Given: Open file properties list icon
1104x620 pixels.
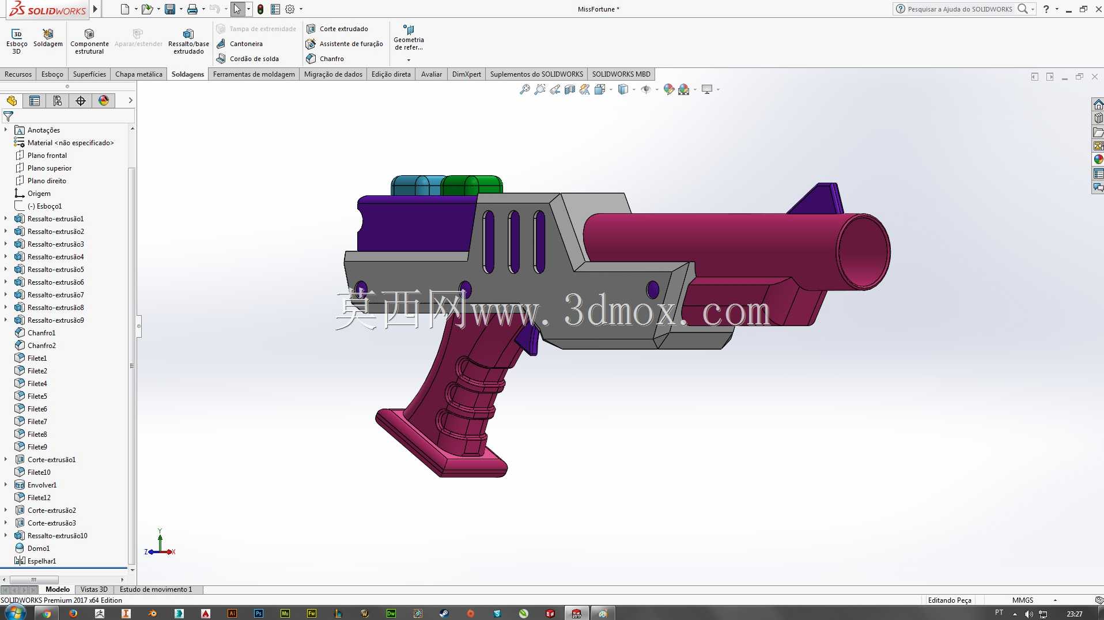Looking at the screenshot, I should [x=275, y=9].
